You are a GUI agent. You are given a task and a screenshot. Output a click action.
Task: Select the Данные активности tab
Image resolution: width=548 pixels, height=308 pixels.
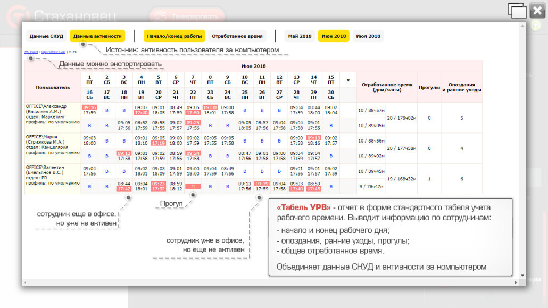click(97, 36)
